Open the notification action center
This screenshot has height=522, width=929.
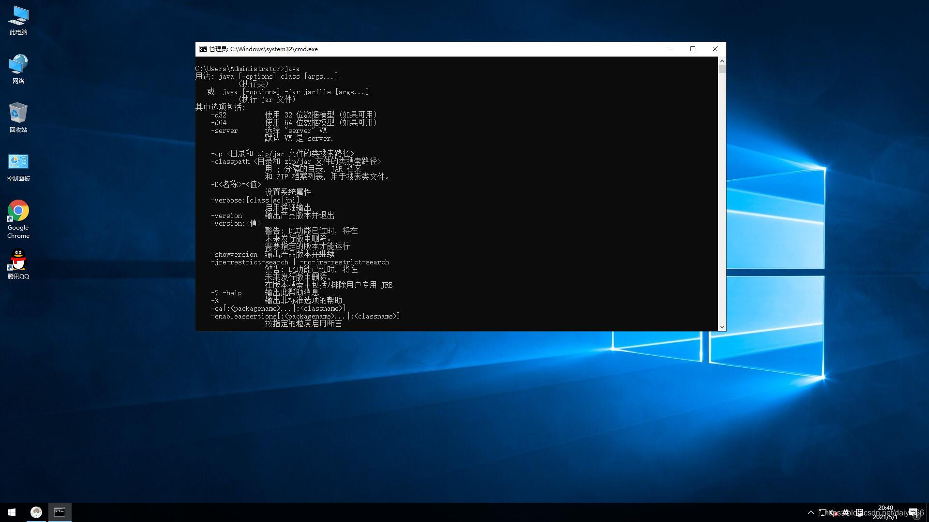(914, 512)
